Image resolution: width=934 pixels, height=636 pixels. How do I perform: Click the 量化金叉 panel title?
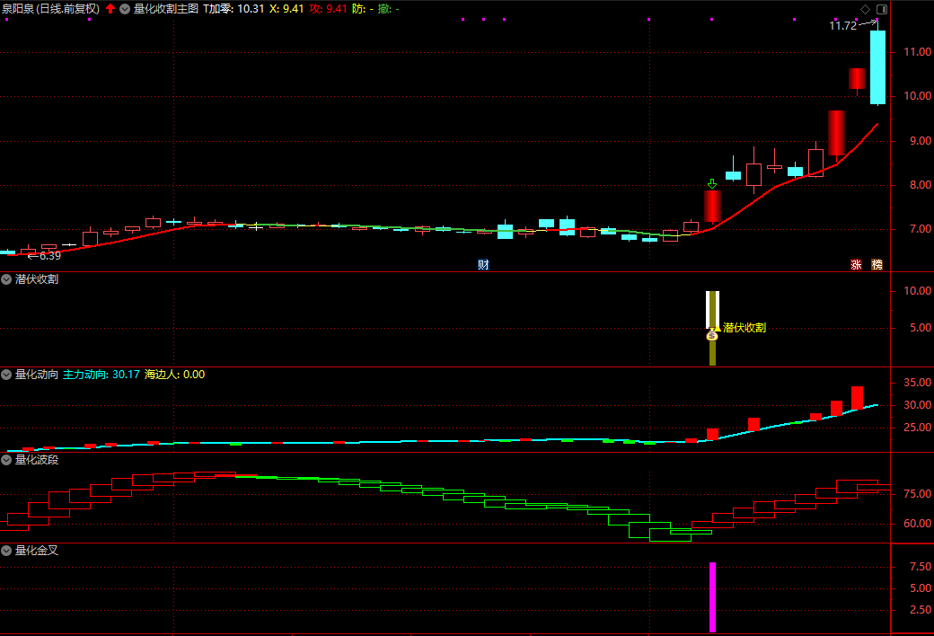click(36, 550)
